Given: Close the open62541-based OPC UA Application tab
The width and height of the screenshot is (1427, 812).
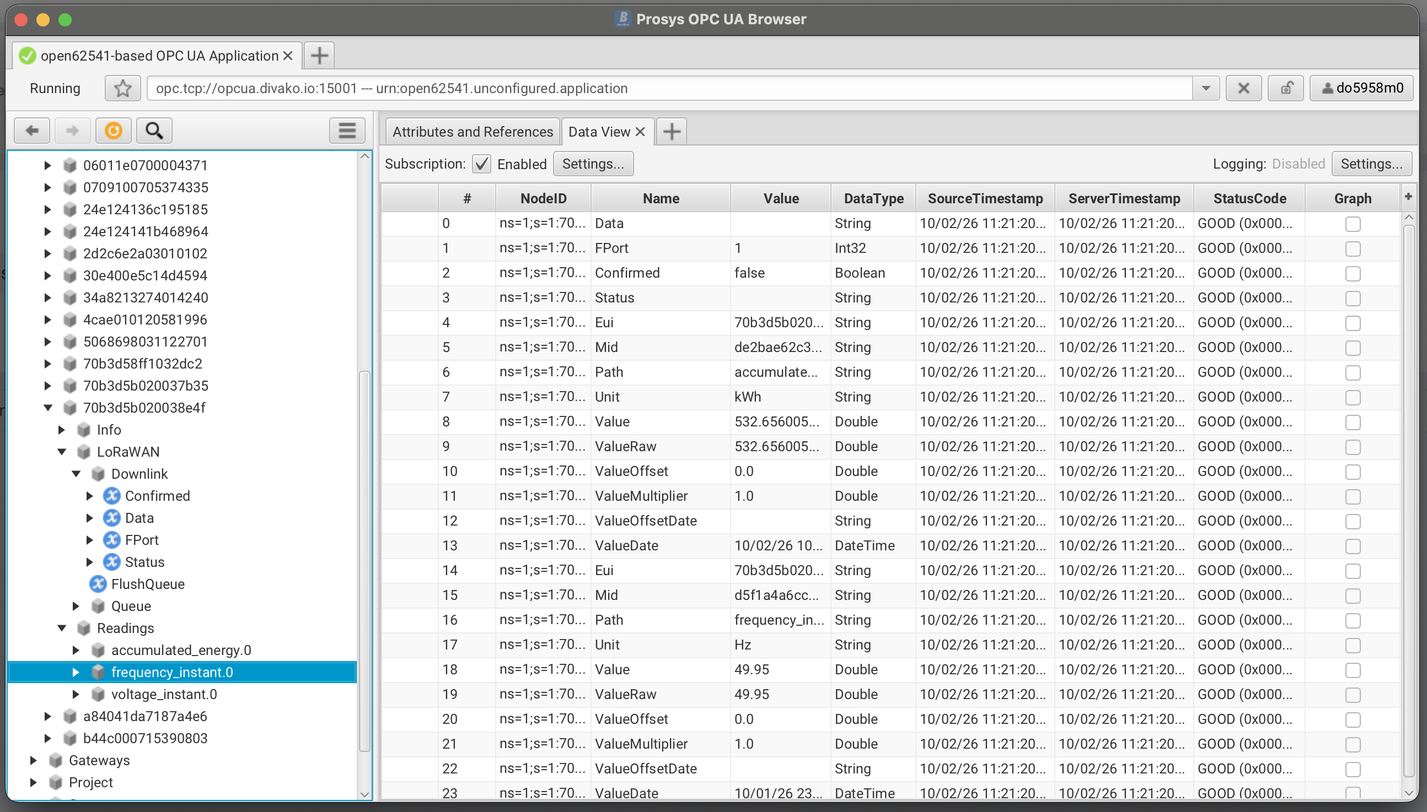Looking at the screenshot, I should (x=288, y=55).
